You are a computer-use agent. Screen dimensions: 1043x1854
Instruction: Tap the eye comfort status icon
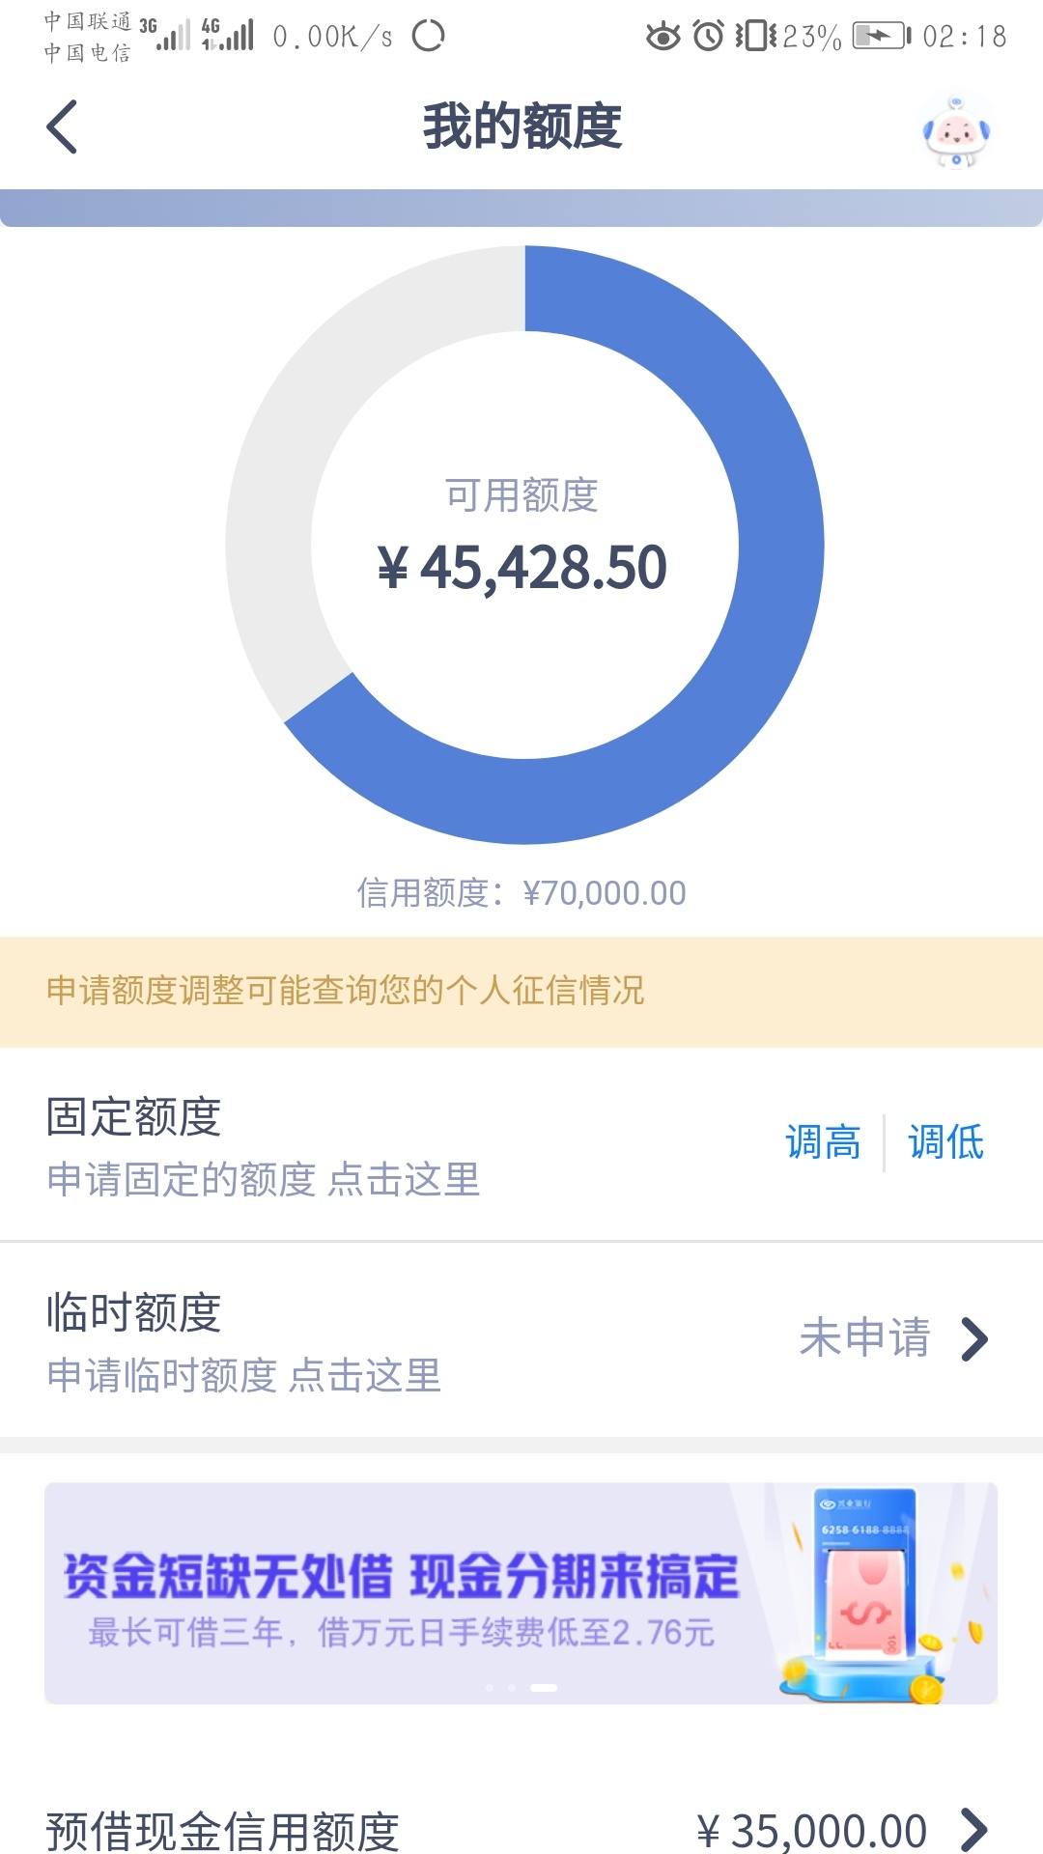(662, 37)
